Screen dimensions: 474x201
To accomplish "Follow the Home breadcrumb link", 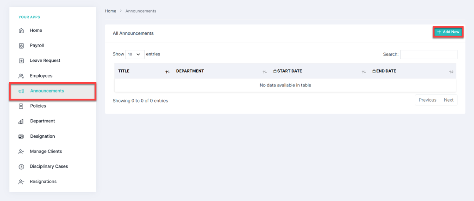I will pos(110,11).
